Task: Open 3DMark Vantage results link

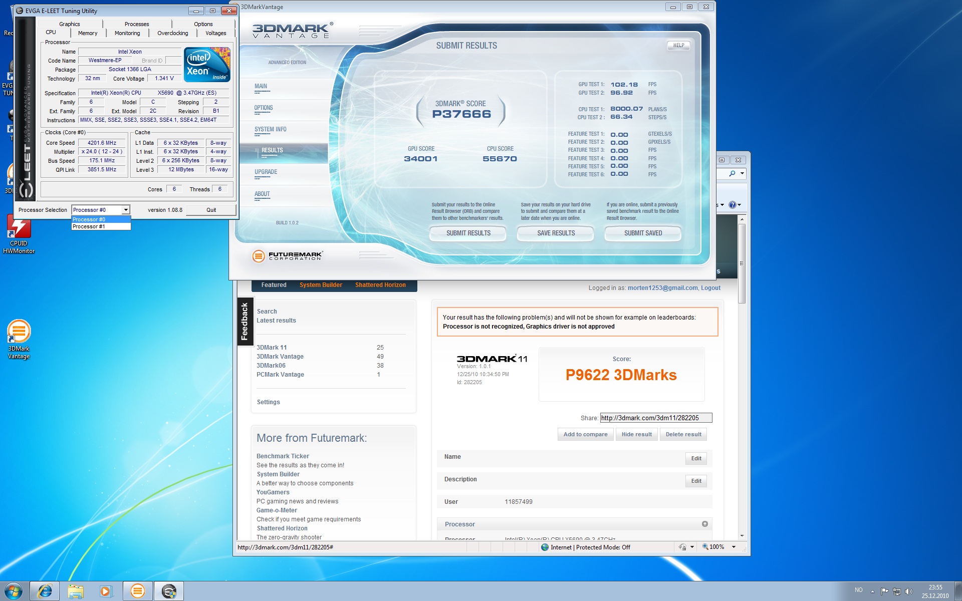Action: tap(280, 357)
